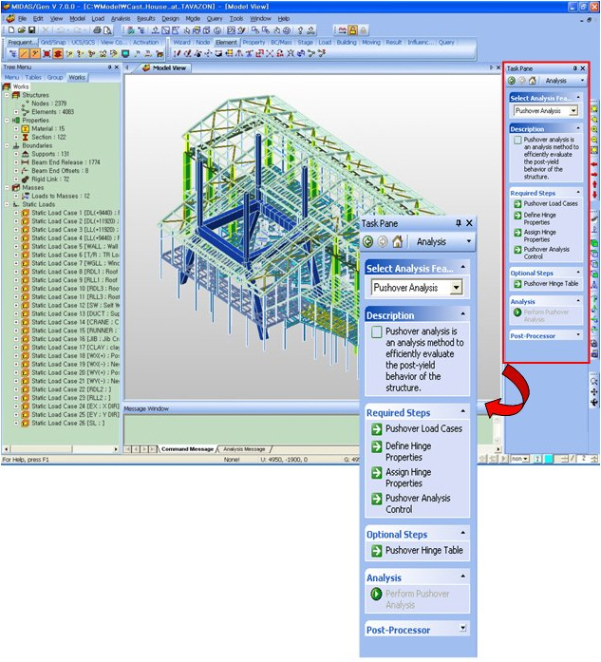Select the Static Load Case 14 [CRANE] tree item
601x662 pixels.
[x=68, y=322]
